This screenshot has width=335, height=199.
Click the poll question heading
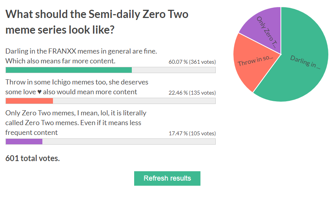pos(97,22)
